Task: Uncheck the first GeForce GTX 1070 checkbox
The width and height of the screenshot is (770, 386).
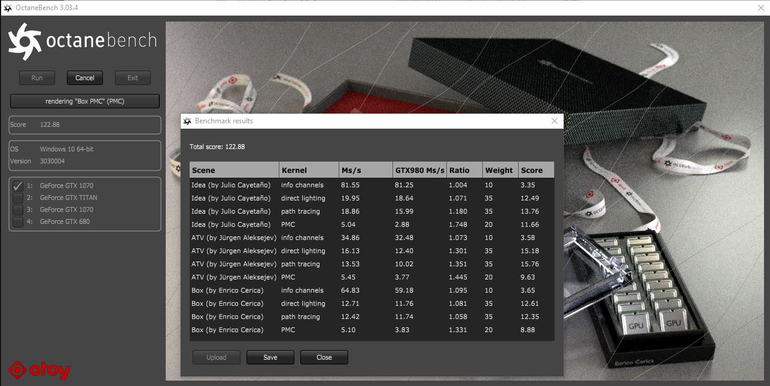Action: (x=18, y=186)
